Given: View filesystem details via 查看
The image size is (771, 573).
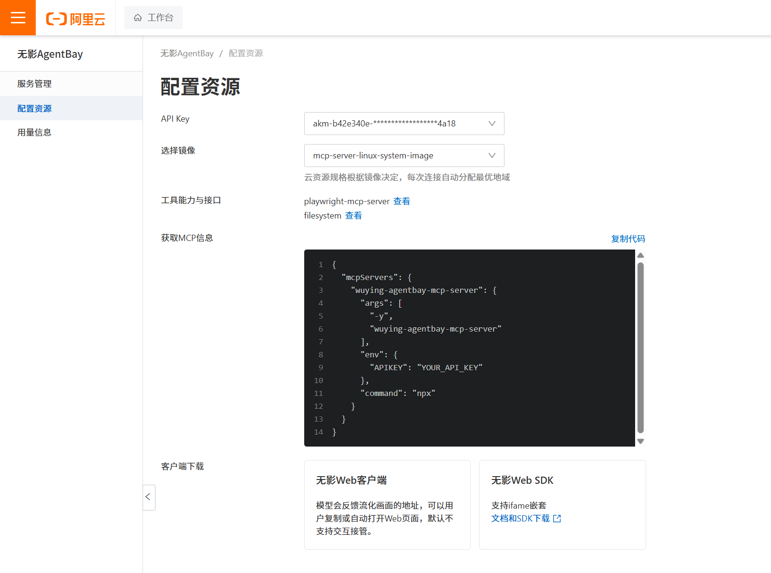Looking at the screenshot, I should pyautogui.click(x=353, y=216).
